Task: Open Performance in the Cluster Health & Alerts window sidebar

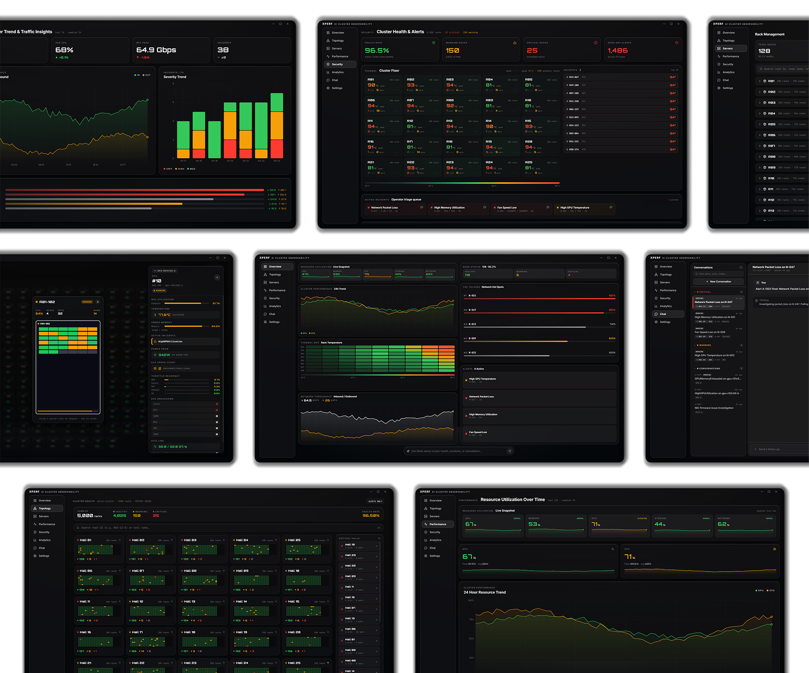Action: tap(339, 56)
